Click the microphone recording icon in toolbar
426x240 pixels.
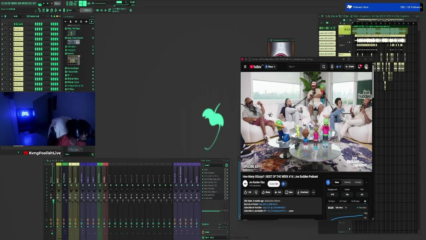tap(64, 10)
